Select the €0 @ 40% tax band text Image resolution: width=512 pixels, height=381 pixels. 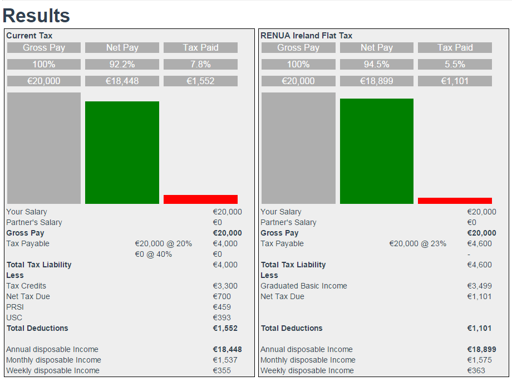coord(153,254)
